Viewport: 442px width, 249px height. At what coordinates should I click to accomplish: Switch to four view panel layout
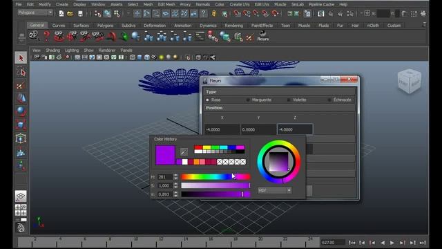pyautogui.click(x=21, y=210)
